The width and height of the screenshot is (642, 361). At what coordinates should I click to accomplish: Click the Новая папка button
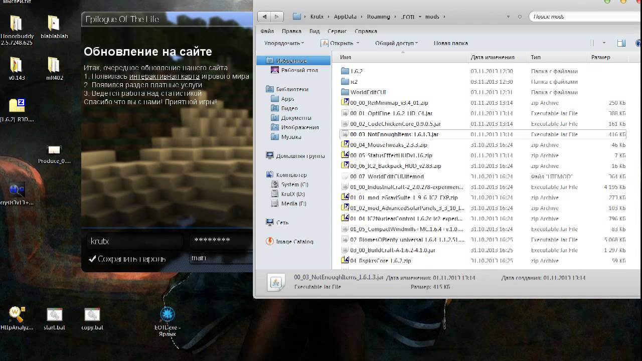[x=450, y=43]
